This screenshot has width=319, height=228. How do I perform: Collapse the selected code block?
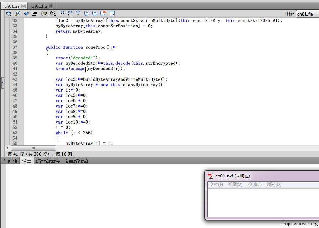[x=70, y=14]
